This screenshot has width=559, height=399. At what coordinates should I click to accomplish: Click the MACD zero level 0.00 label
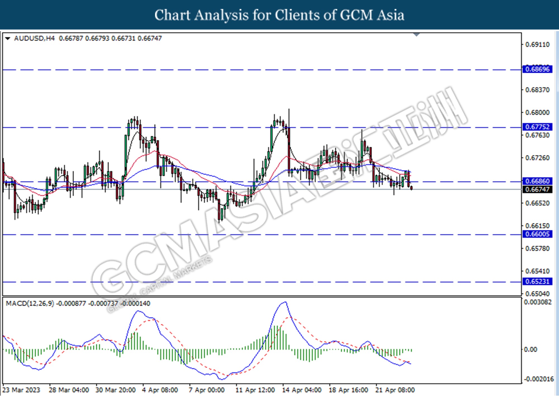pos(530,350)
